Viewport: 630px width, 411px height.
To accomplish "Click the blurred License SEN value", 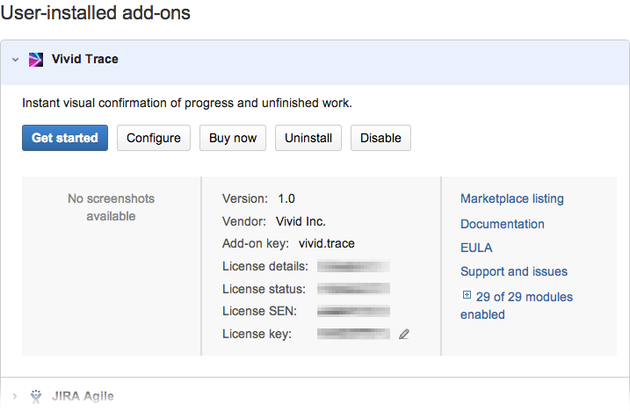I will pyautogui.click(x=353, y=311).
